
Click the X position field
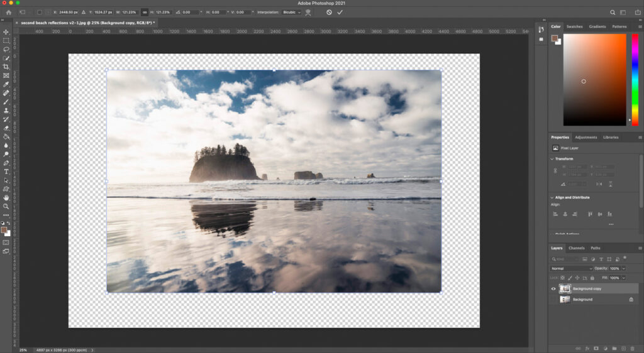[x=69, y=13]
